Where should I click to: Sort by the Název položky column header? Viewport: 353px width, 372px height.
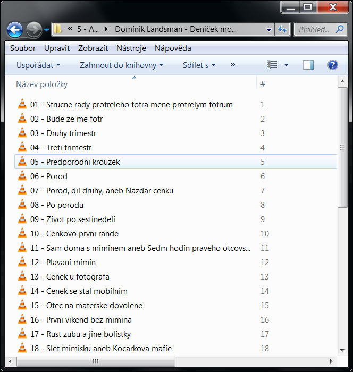tap(131, 84)
